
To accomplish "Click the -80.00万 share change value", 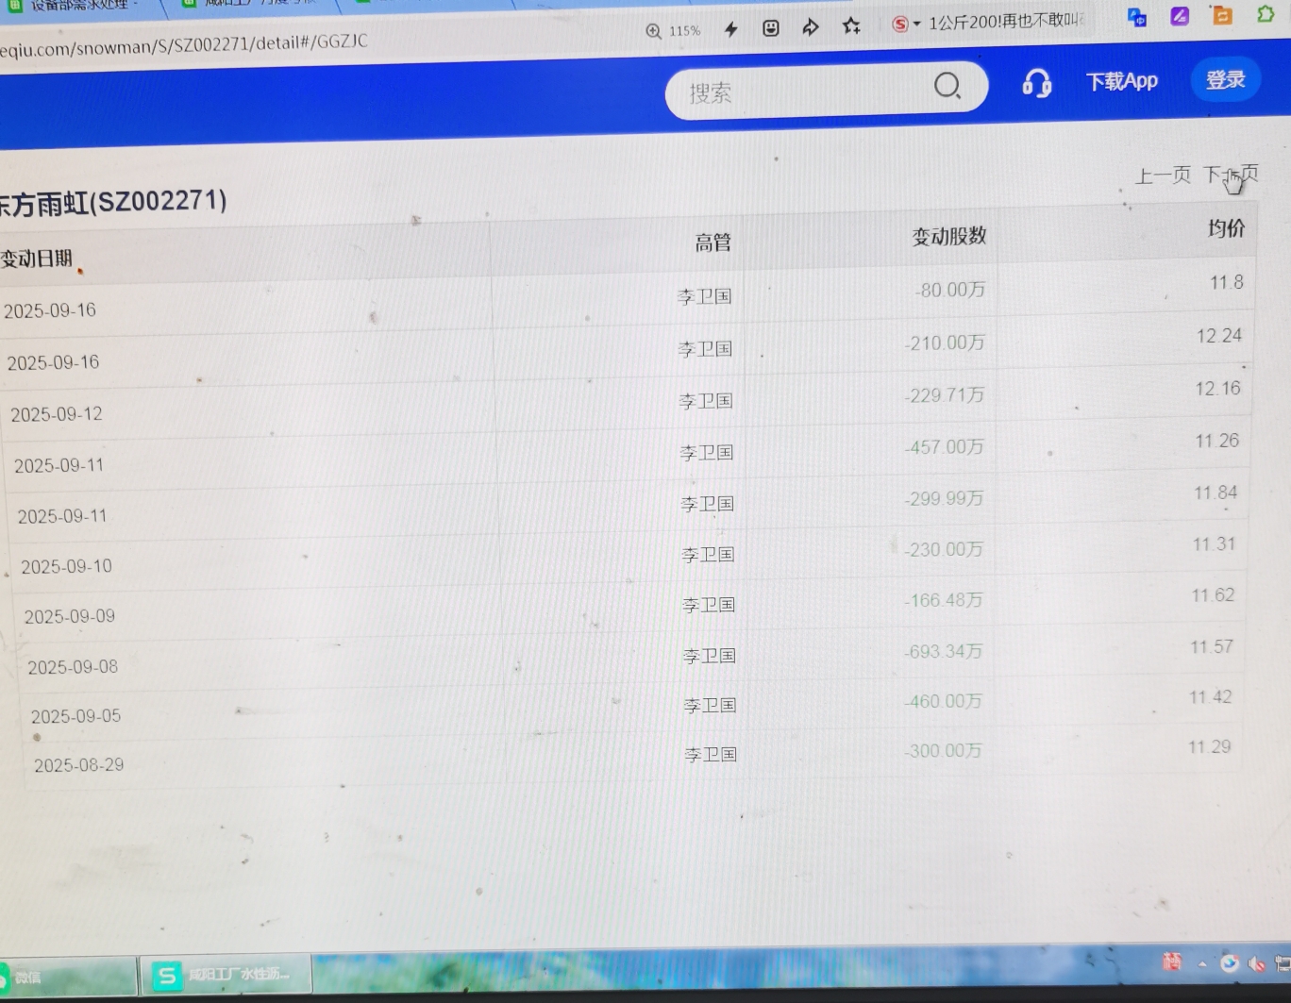I will (949, 290).
